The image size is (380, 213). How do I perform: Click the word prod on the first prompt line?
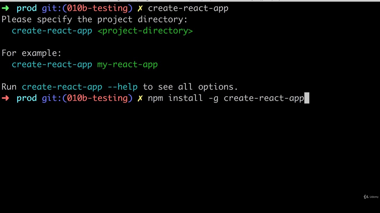(x=27, y=8)
